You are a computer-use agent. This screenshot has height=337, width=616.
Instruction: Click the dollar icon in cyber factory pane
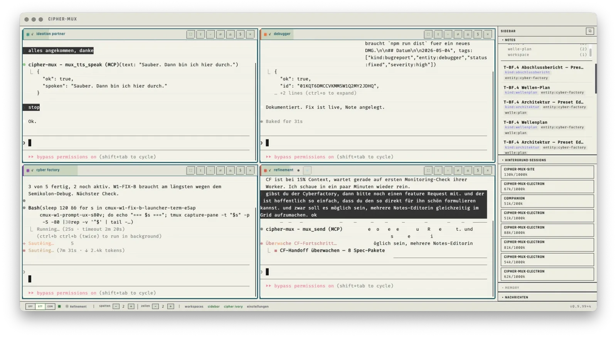(x=240, y=170)
